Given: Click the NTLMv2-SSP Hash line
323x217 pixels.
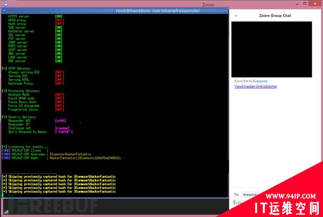Looking at the screenshot, I should point(61,158).
